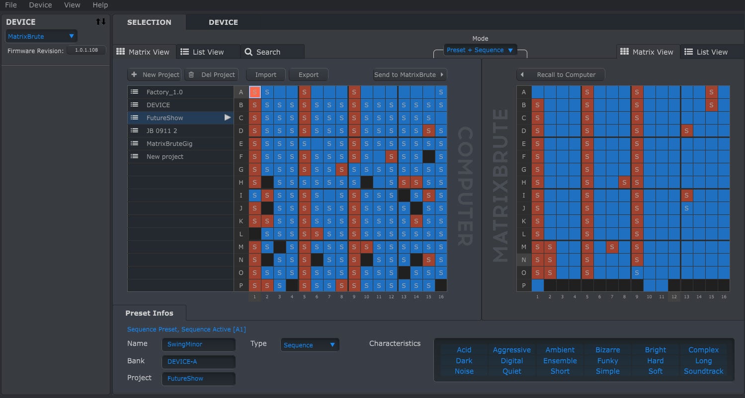
Task: Toggle the Acid characteristic
Action: 464,350
